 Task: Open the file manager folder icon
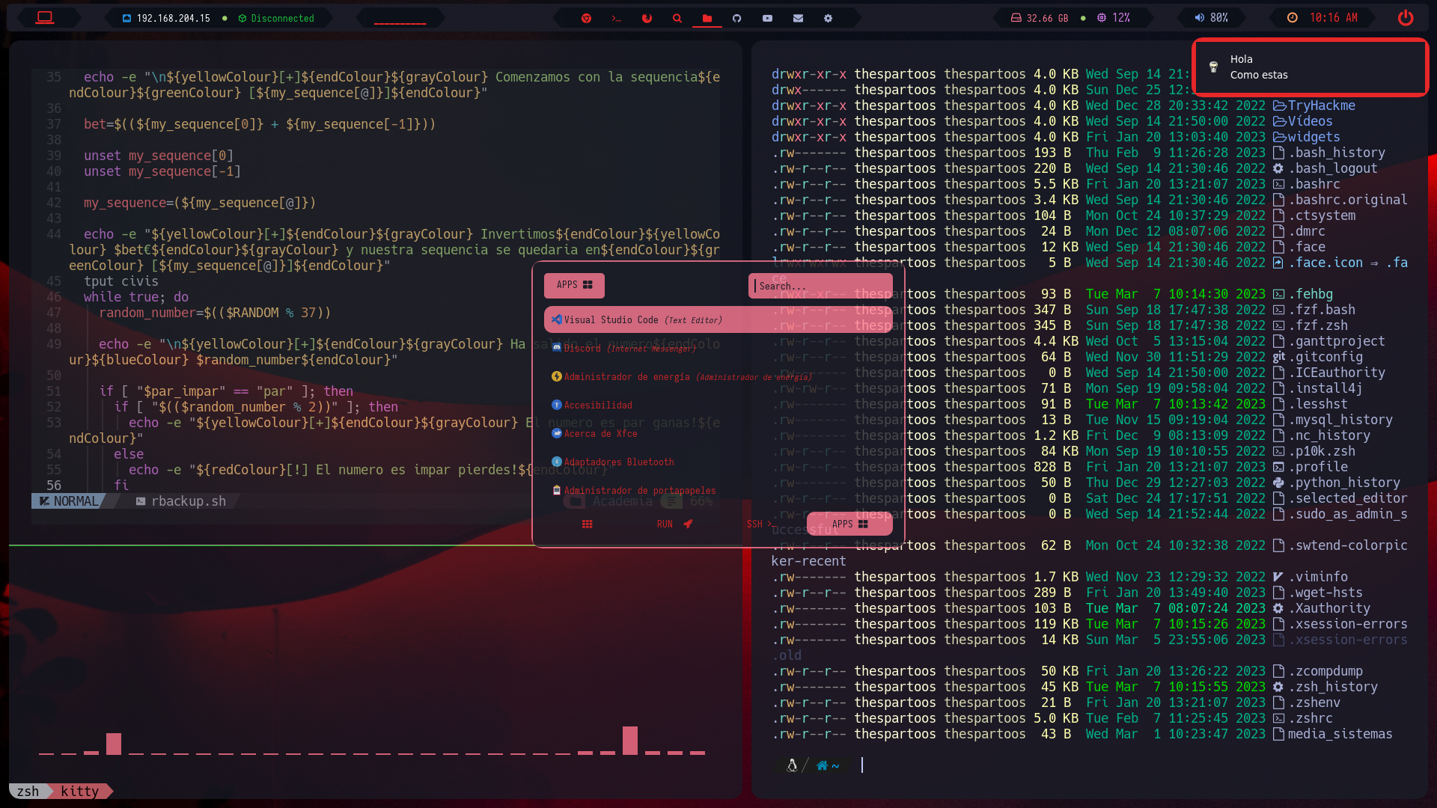[x=707, y=18]
